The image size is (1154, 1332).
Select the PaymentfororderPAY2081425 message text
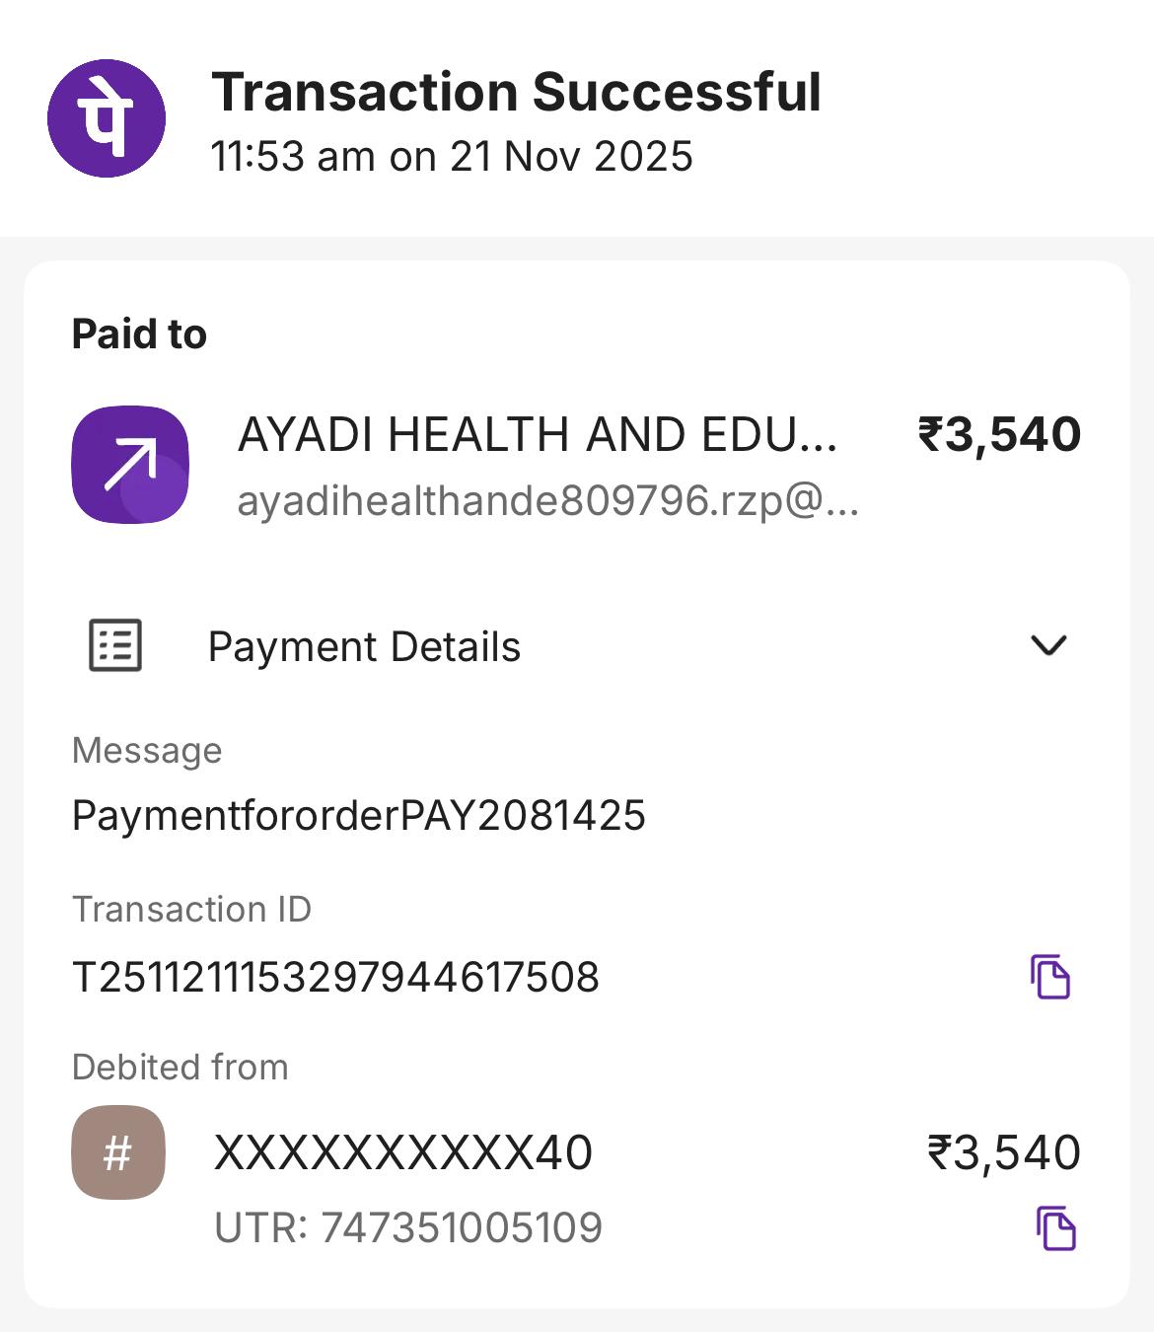358,816
